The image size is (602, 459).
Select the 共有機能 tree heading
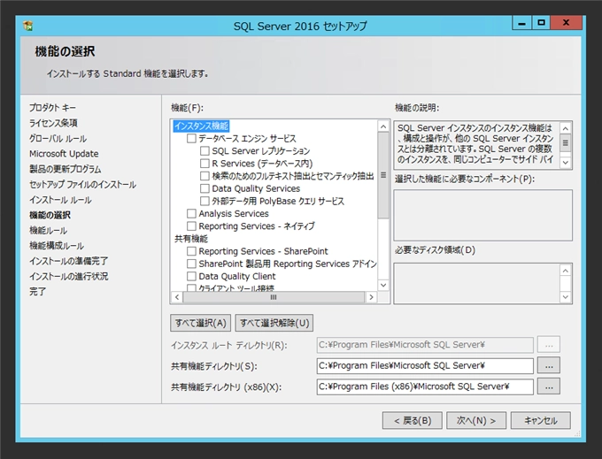(191, 239)
